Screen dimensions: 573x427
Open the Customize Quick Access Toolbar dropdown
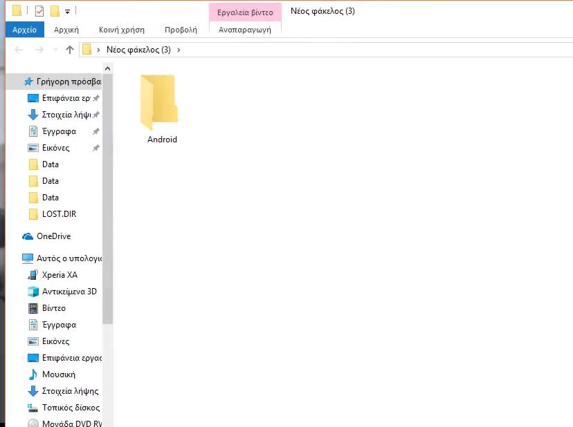click(67, 12)
